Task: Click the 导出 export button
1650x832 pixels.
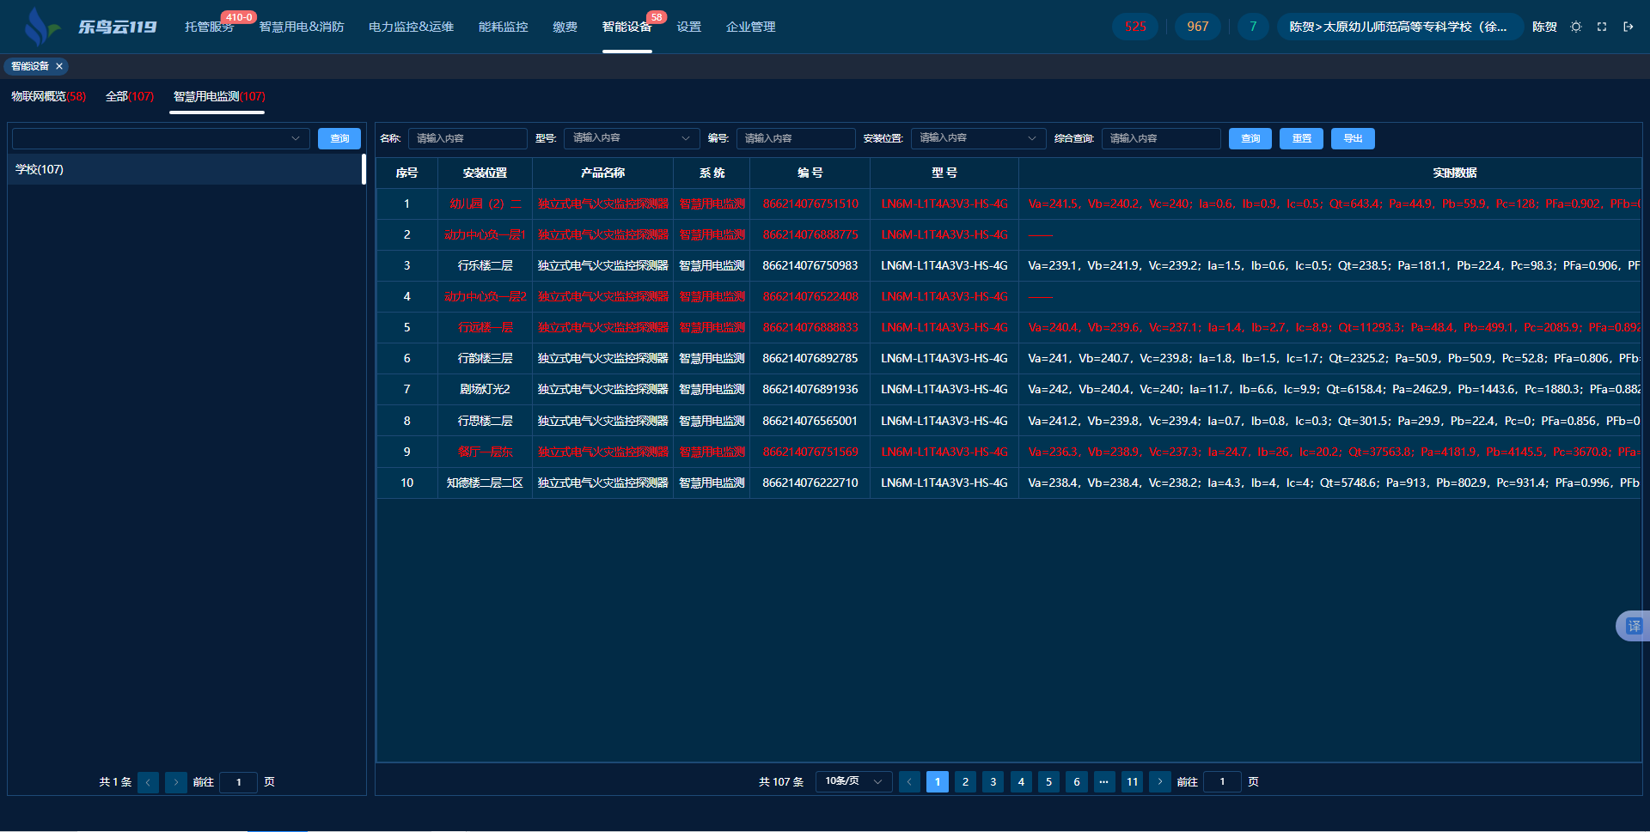Action: tap(1352, 138)
